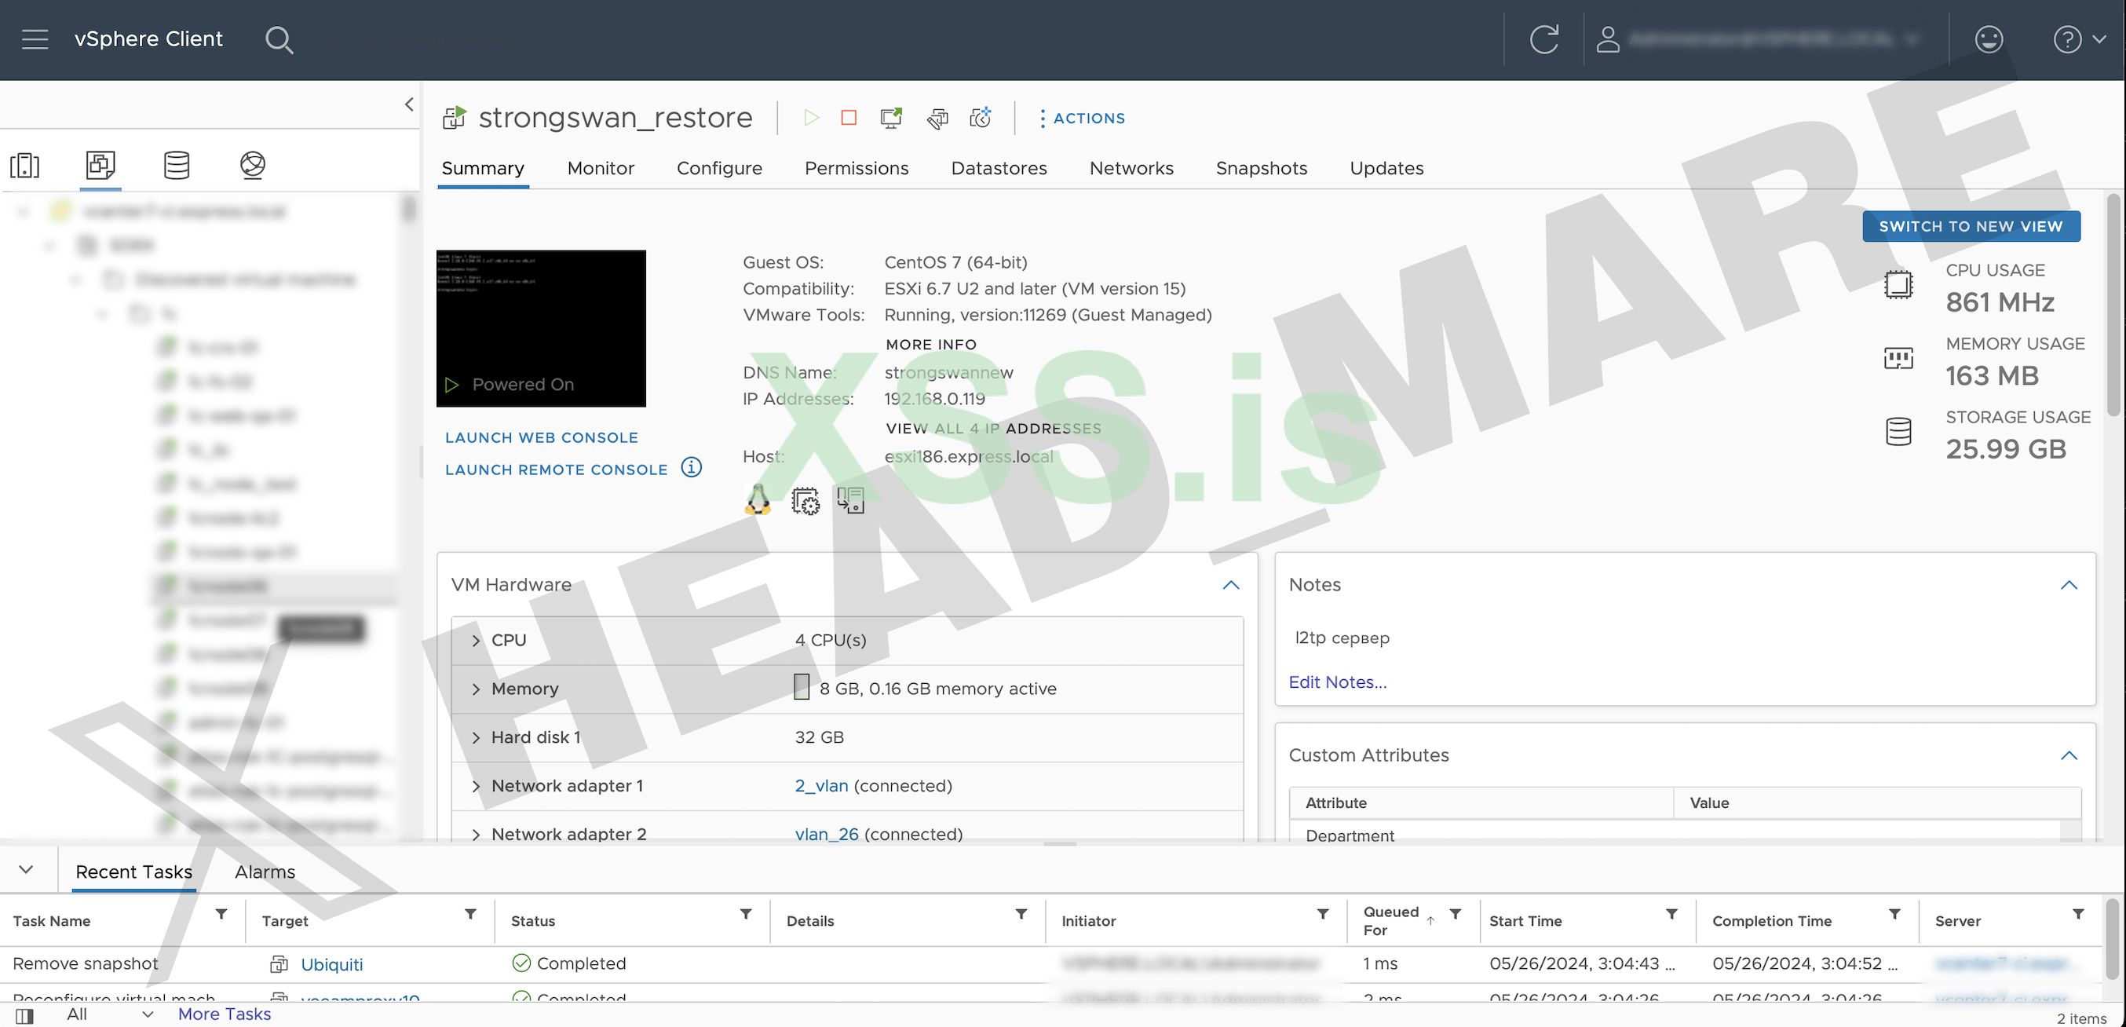2126x1027 pixels.
Task: Click Launch Web Console link
Action: [x=542, y=437]
